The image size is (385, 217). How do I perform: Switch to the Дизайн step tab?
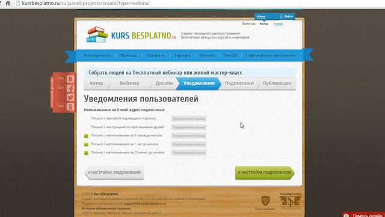coord(164,83)
